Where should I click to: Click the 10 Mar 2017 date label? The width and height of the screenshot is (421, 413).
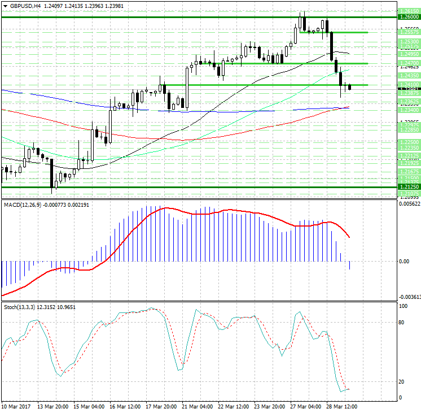tap(16, 407)
